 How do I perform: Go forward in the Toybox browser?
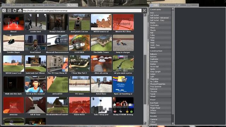tap(9, 10)
